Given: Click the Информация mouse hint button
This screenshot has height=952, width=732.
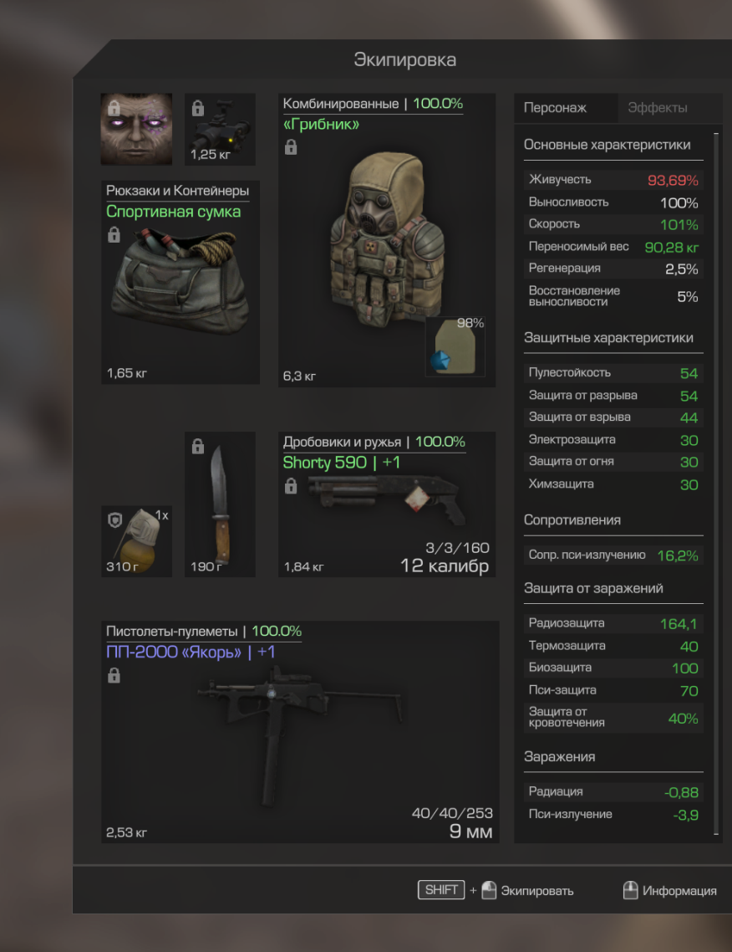Looking at the screenshot, I should tap(670, 891).
